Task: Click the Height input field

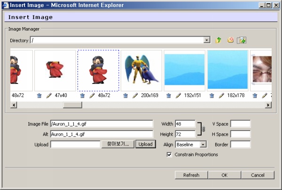Action: 185,134
